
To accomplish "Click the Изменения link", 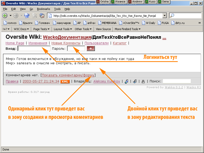I will click(38, 43).
